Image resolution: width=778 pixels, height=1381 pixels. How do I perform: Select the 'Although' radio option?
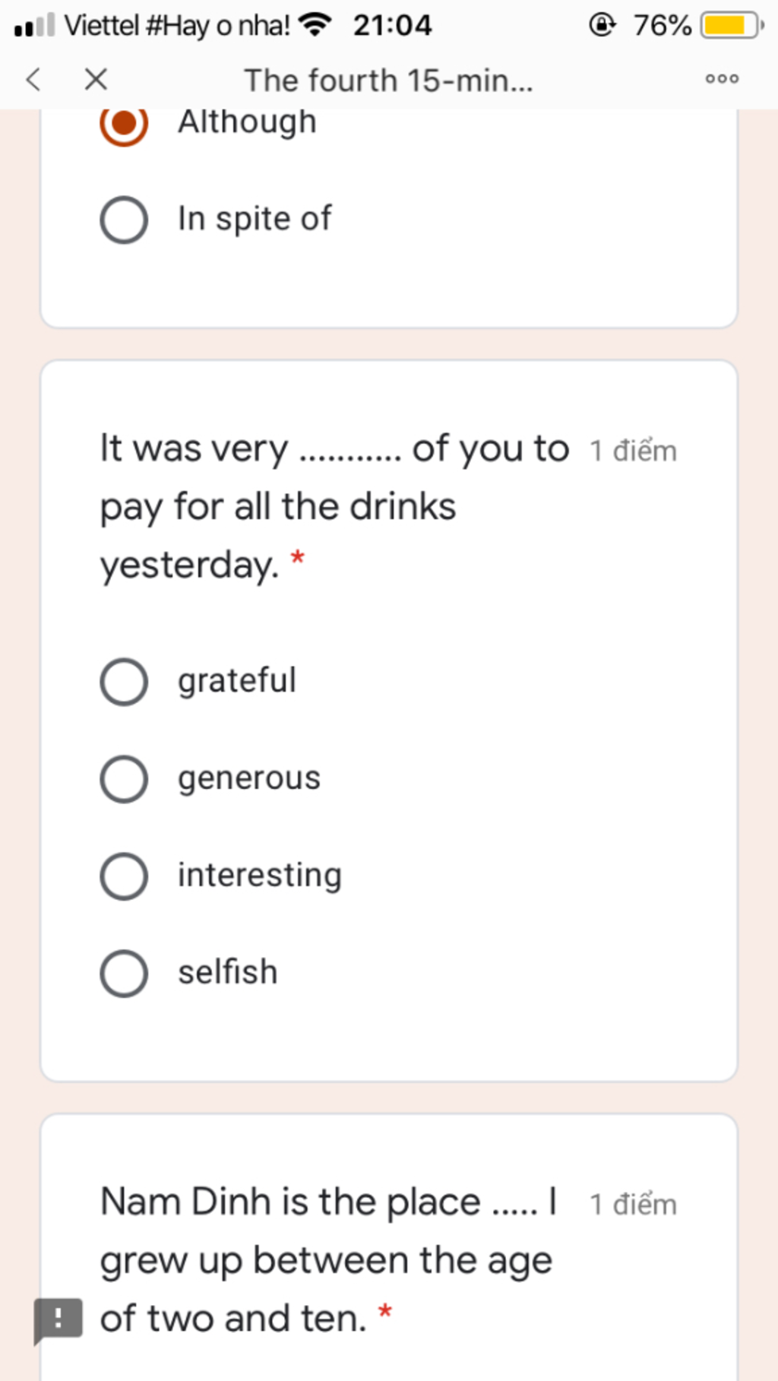tap(124, 122)
